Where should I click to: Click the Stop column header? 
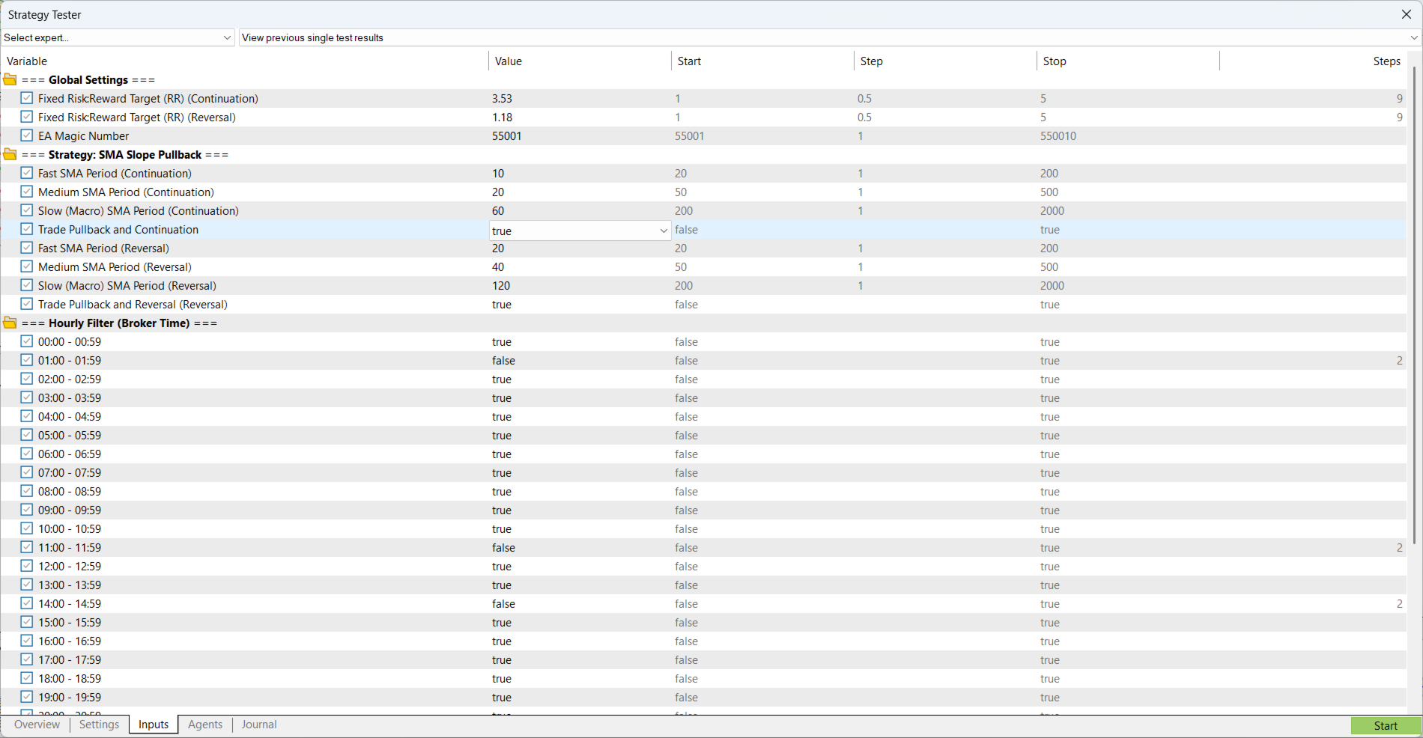1055,61
